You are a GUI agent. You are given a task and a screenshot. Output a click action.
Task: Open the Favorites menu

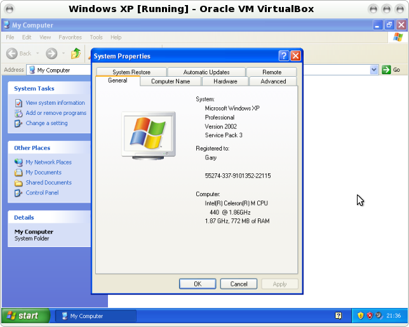click(x=70, y=37)
